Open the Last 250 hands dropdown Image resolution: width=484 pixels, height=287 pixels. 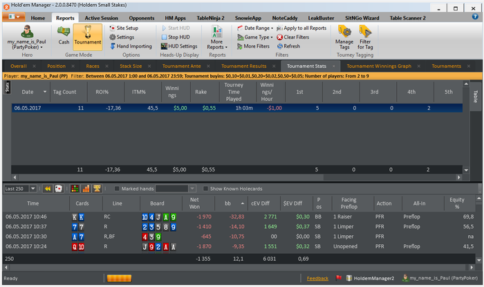pos(32,189)
